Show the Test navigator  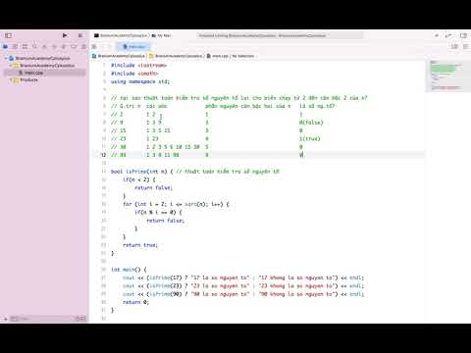pyautogui.click(x=54, y=47)
